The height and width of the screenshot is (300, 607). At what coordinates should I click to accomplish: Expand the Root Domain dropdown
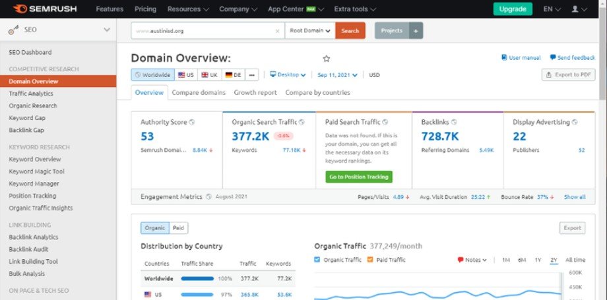pyautogui.click(x=309, y=31)
